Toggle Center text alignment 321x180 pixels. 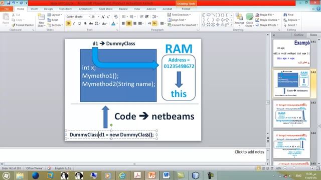click(x=129, y=23)
